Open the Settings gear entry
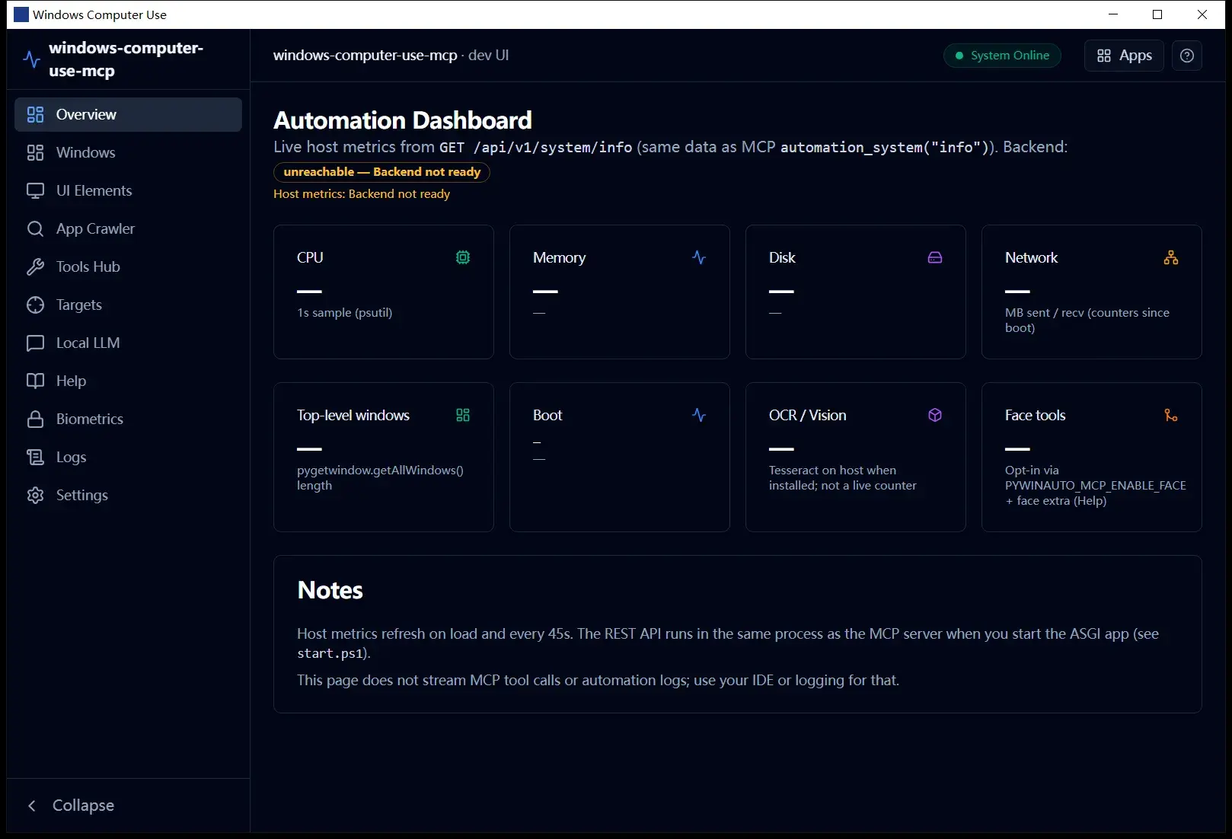Screen dimensions: 1232x839 click(128, 495)
